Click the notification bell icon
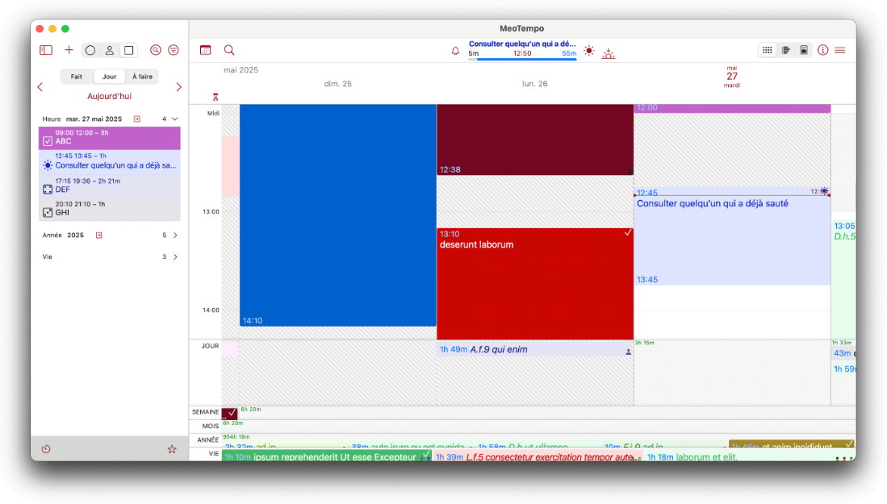 pyautogui.click(x=455, y=51)
